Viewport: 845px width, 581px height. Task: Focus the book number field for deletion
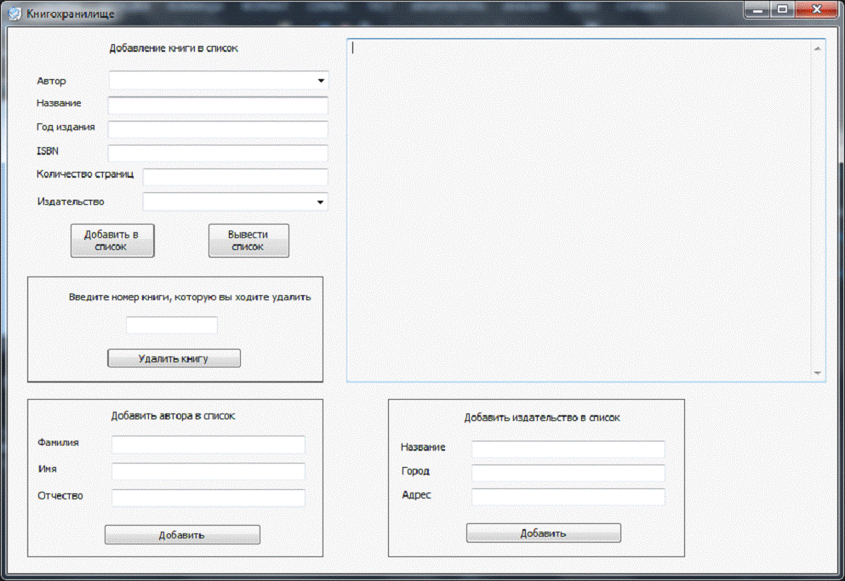(x=172, y=325)
